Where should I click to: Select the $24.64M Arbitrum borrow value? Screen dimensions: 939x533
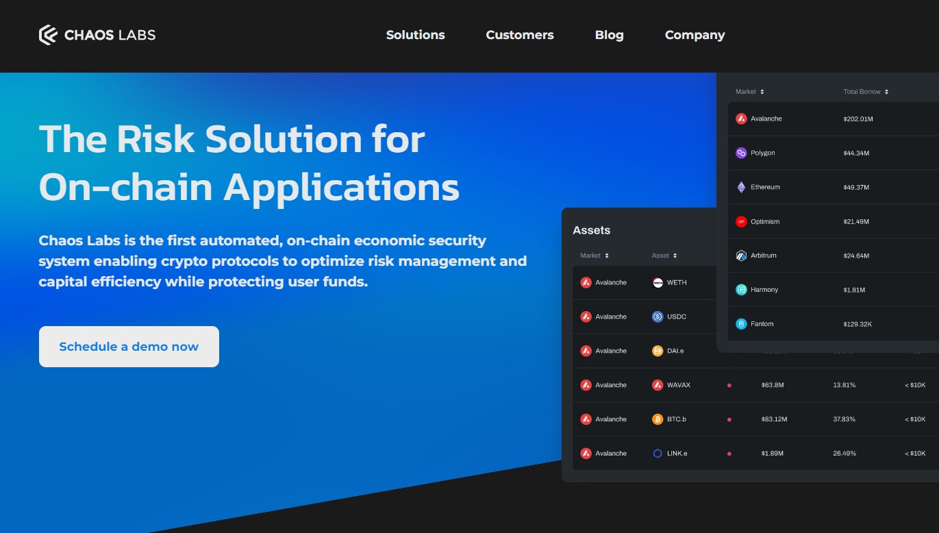coord(856,256)
